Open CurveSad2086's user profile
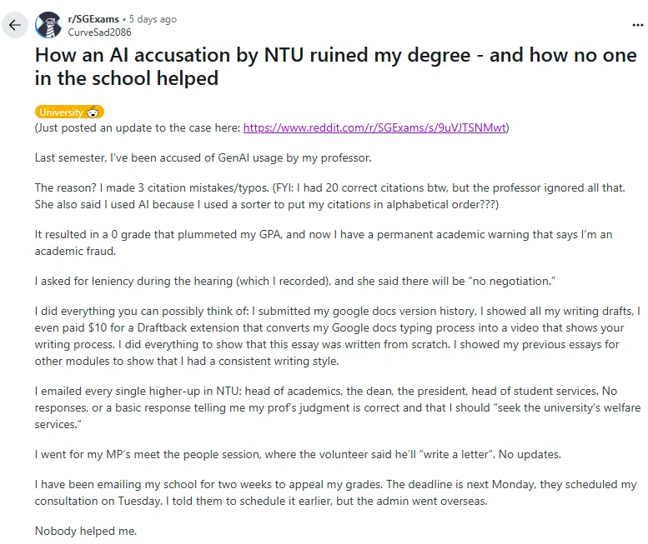Image resolution: width=648 pixels, height=544 pixels. (99, 32)
